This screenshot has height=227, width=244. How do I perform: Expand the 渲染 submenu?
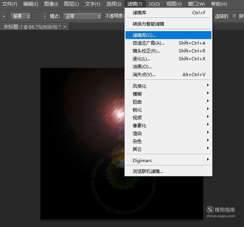(x=169, y=133)
